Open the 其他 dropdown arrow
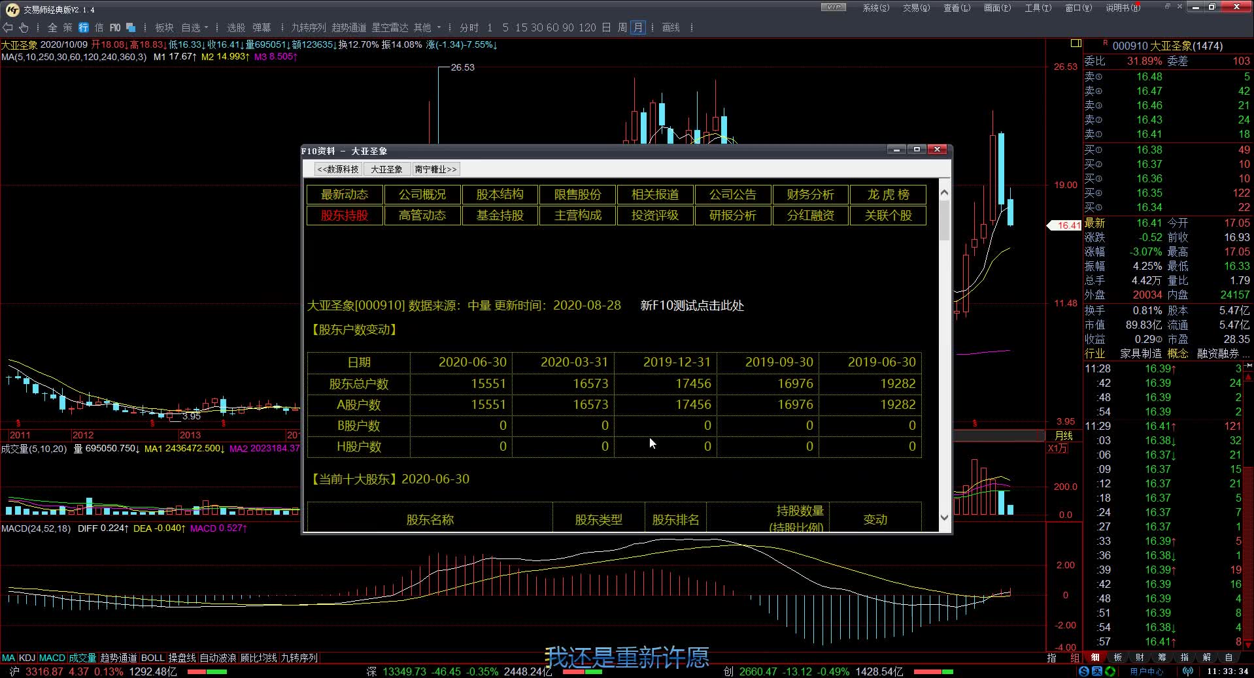 pyautogui.click(x=439, y=27)
